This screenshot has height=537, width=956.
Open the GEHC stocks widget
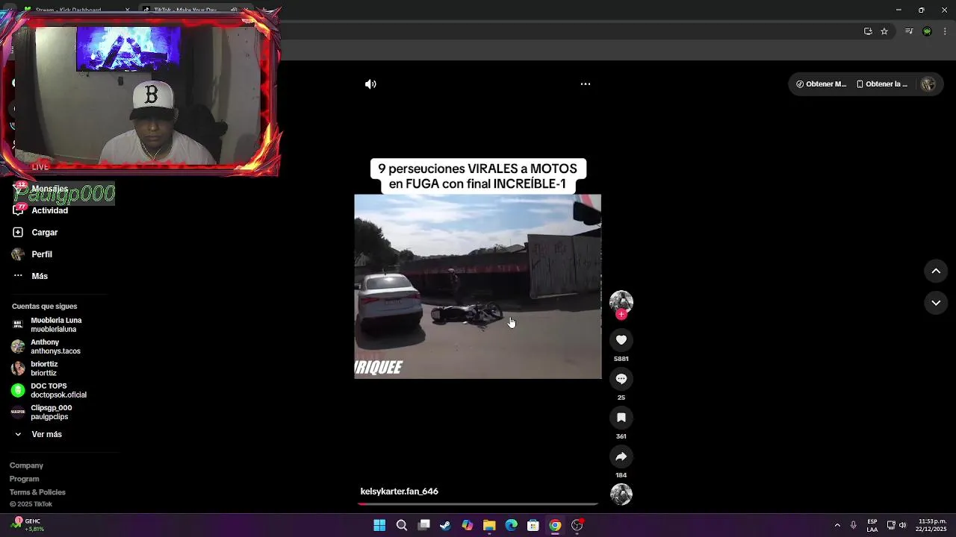27,525
